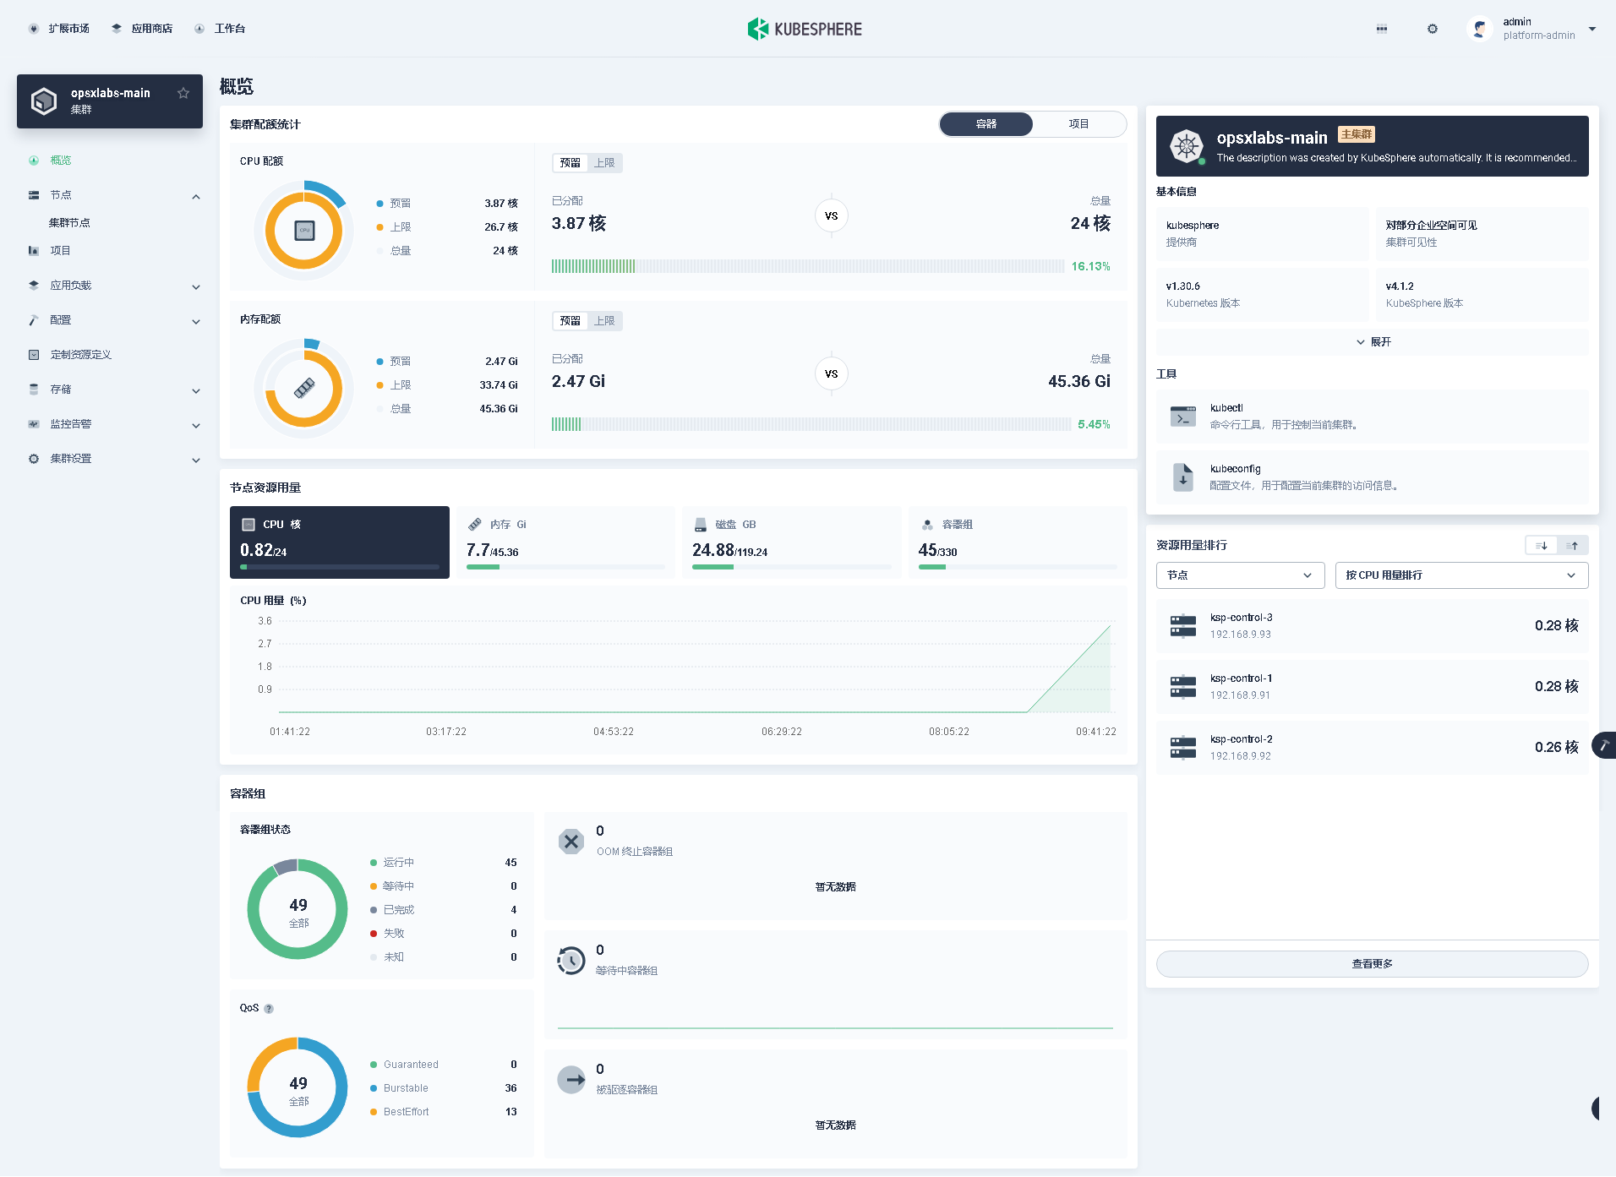Click the Kubernetes wheel cluster icon
The width and height of the screenshot is (1616, 1177).
[1187, 146]
